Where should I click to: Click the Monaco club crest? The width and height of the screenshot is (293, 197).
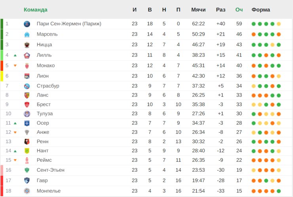[x=27, y=66]
